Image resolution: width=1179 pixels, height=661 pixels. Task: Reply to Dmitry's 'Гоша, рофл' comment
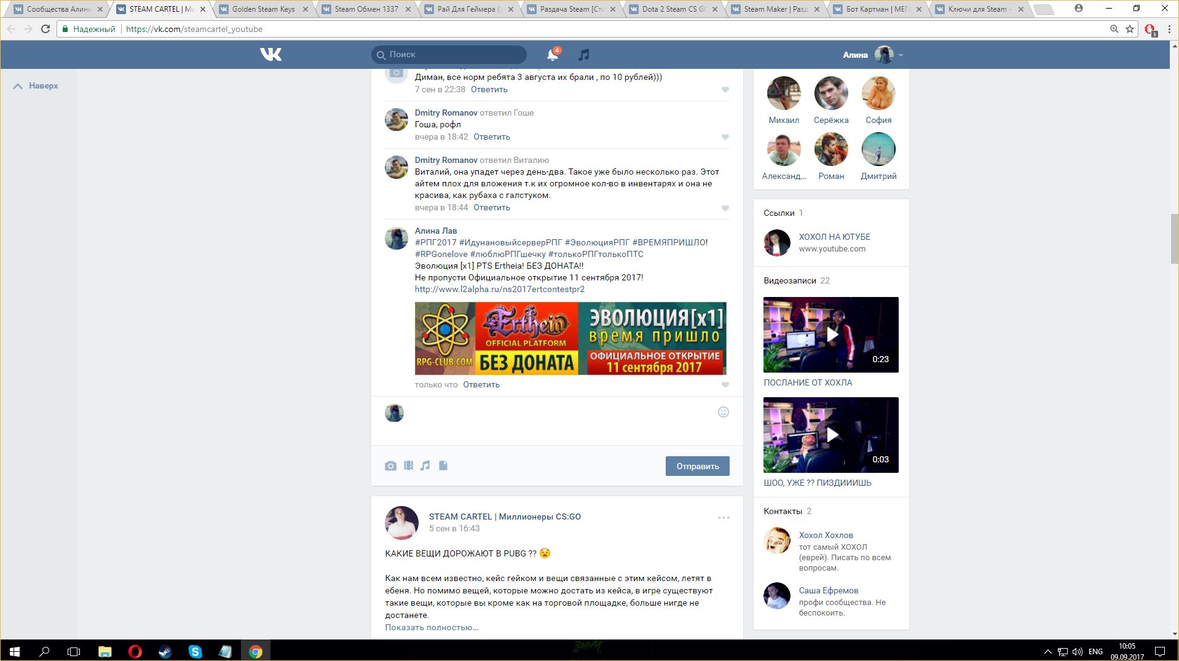click(x=491, y=137)
